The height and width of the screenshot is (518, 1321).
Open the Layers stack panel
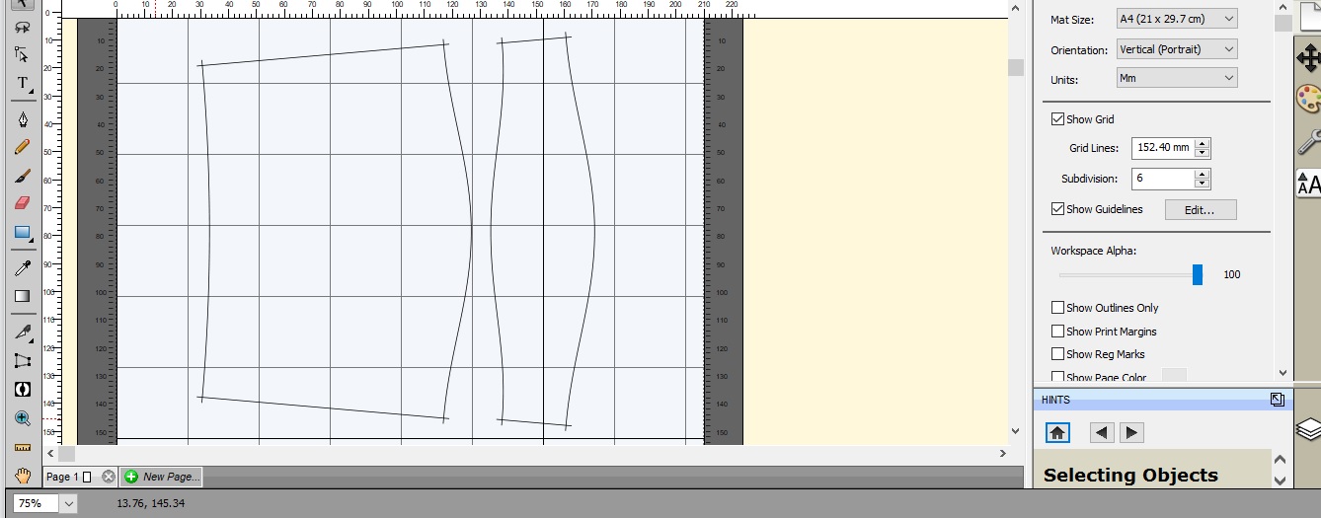click(1308, 429)
